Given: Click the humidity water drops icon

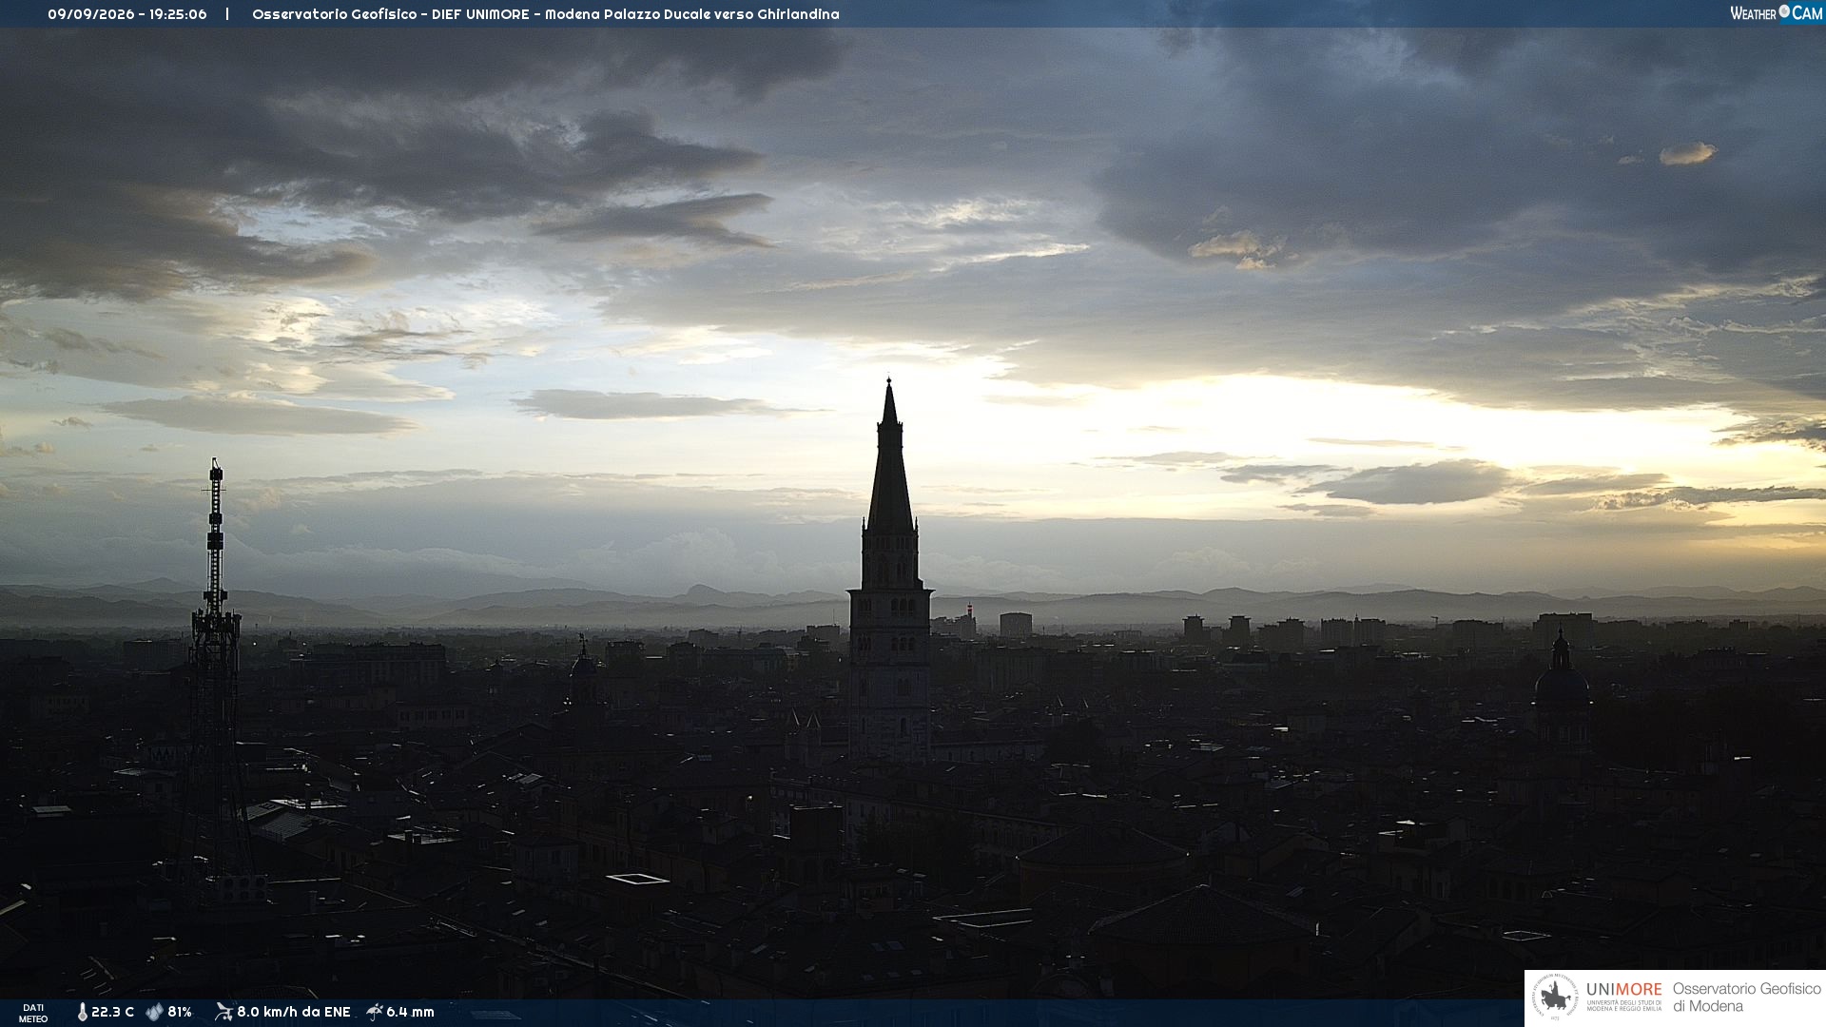Looking at the screenshot, I should coord(155,1012).
